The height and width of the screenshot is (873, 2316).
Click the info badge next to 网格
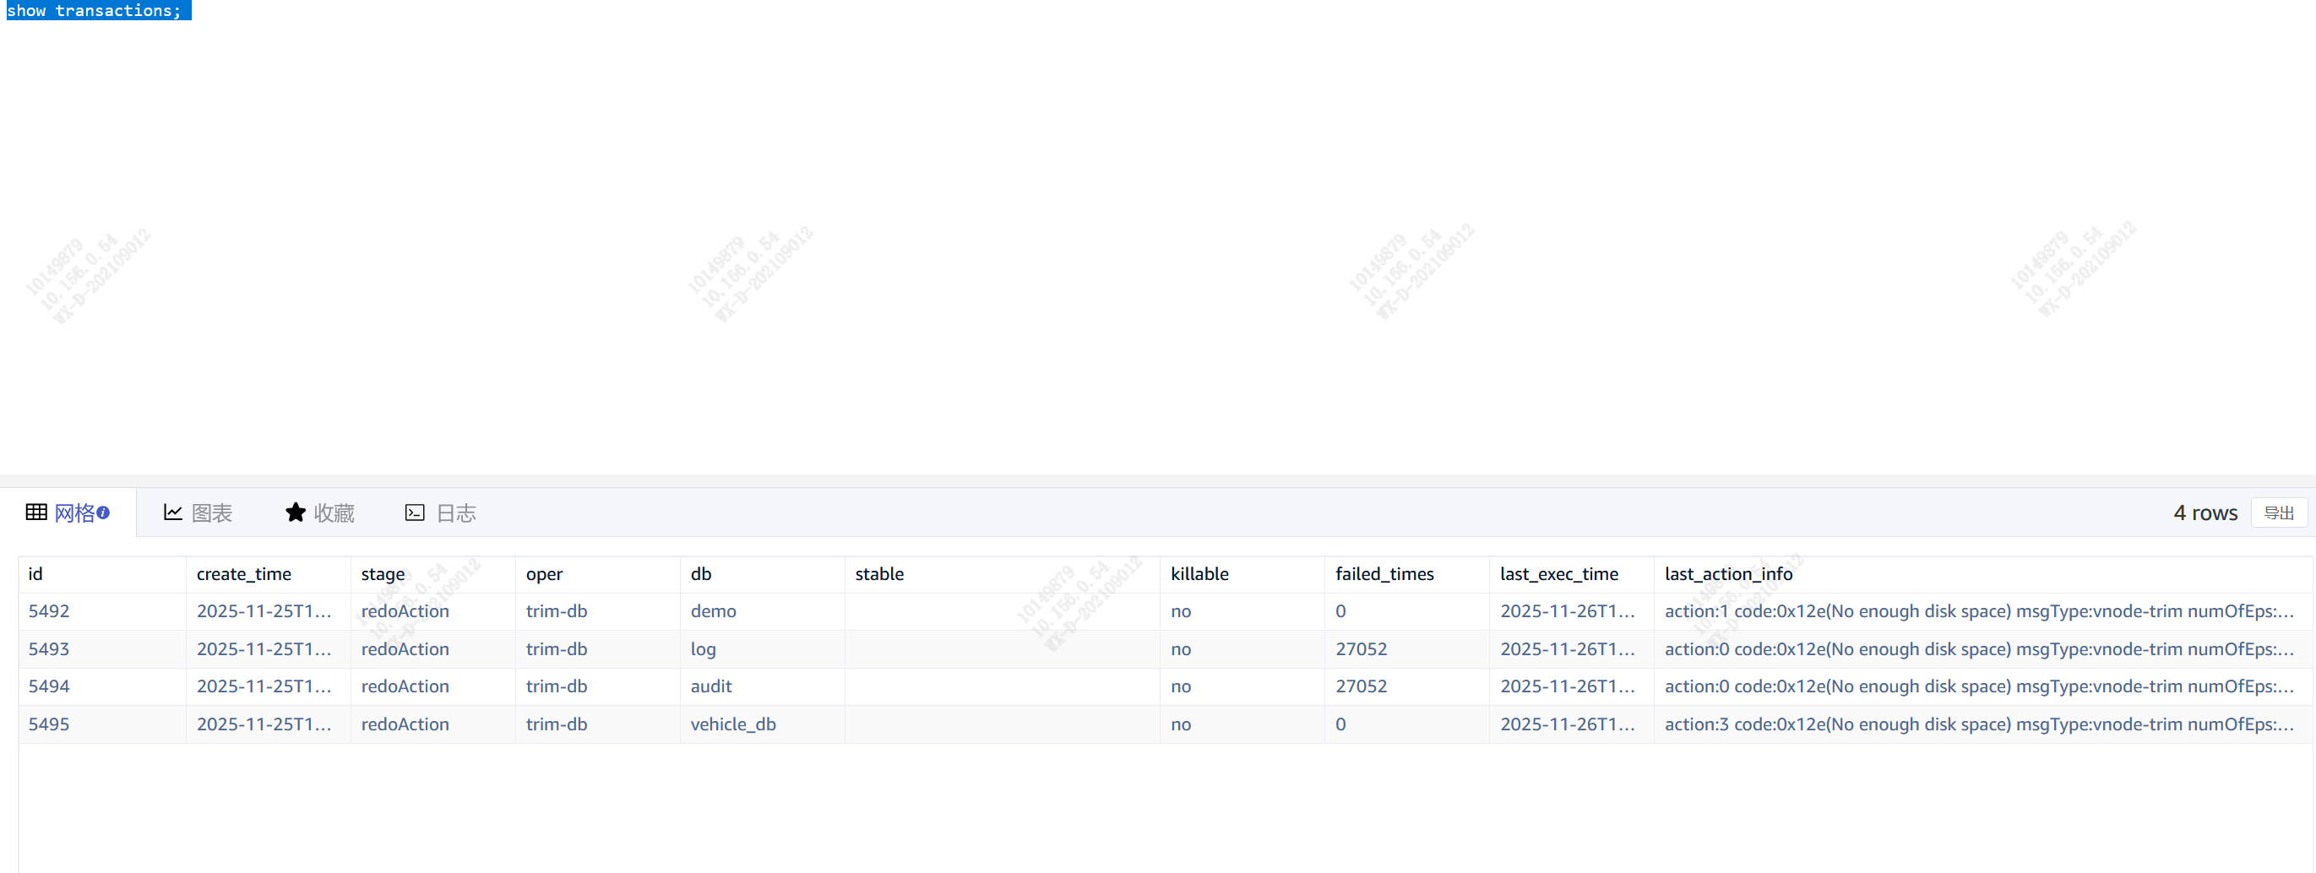coord(103,512)
